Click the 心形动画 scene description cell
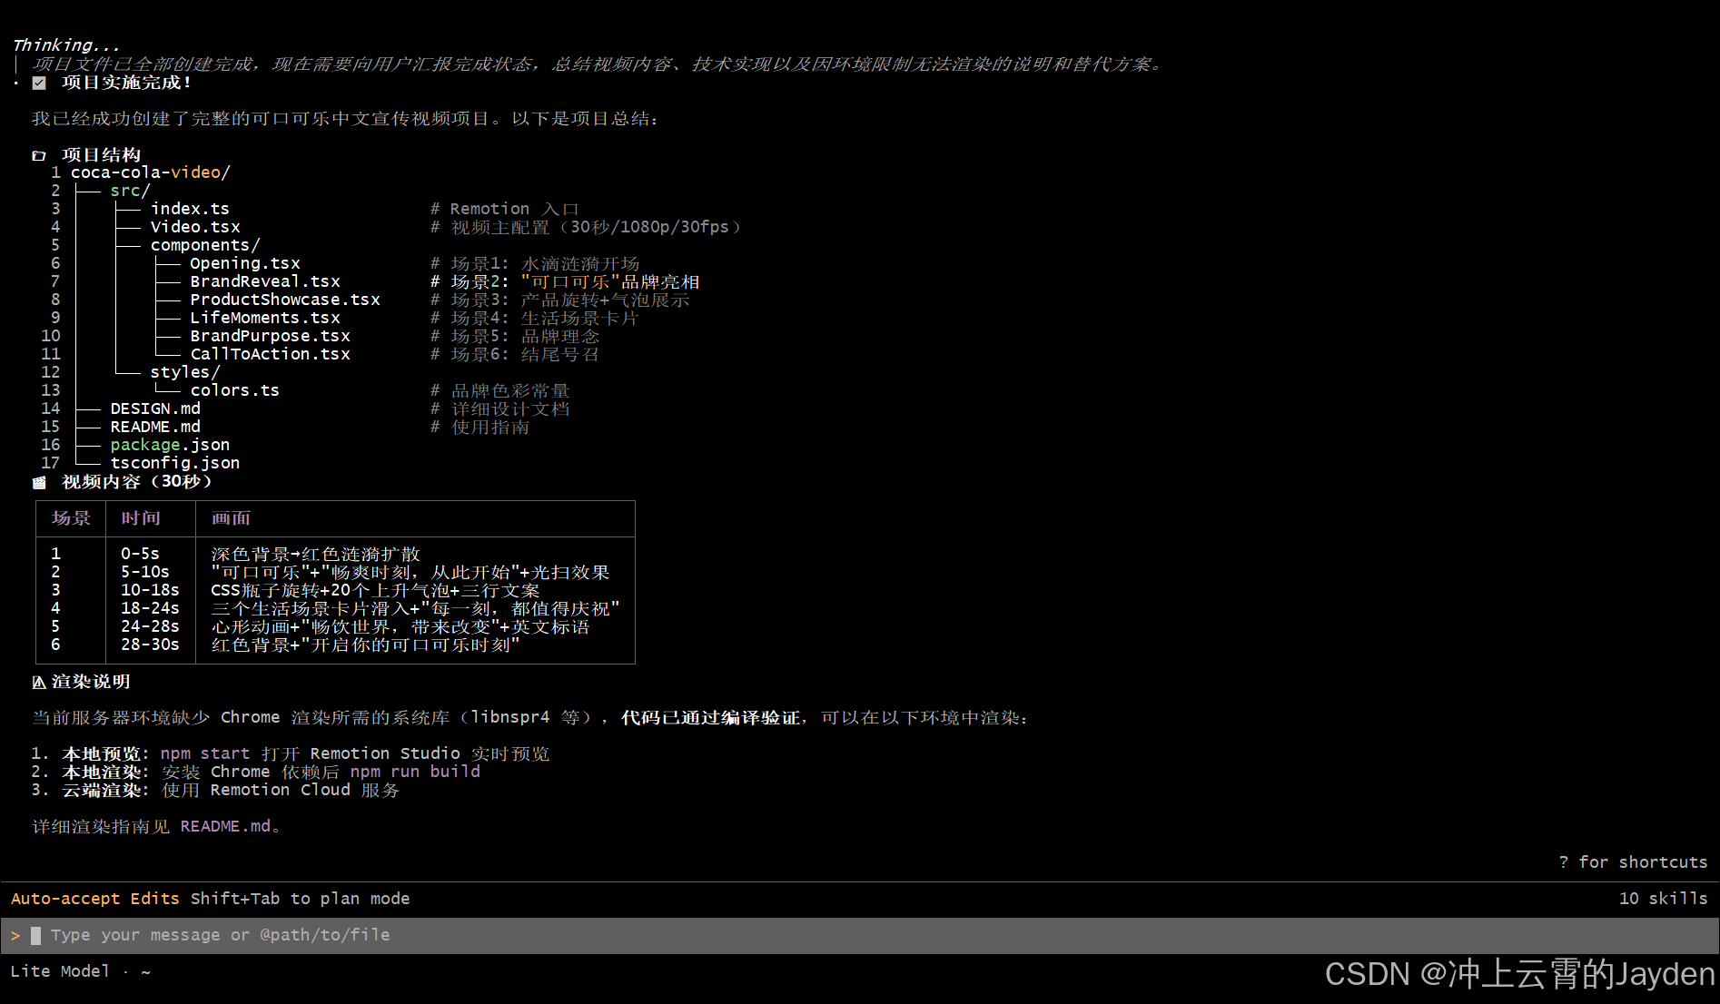Image resolution: width=1720 pixels, height=1004 pixels. (400, 626)
